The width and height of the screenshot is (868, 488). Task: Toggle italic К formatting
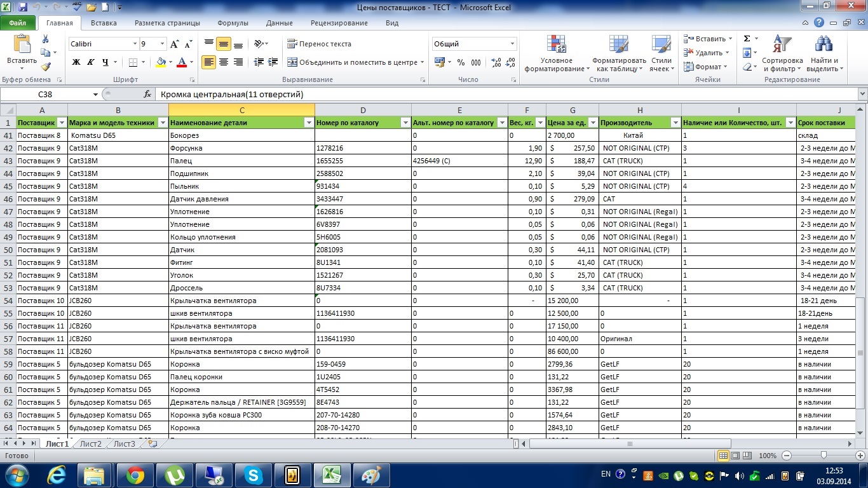click(x=90, y=62)
